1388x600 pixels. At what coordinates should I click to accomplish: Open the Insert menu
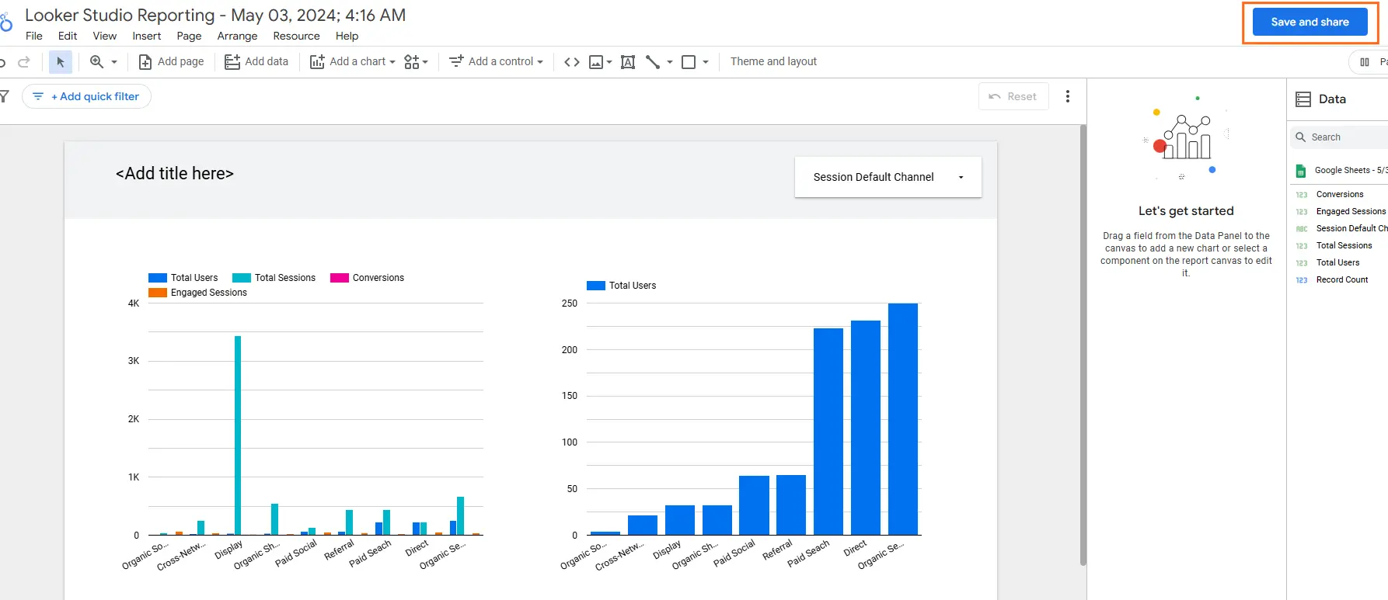147,36
